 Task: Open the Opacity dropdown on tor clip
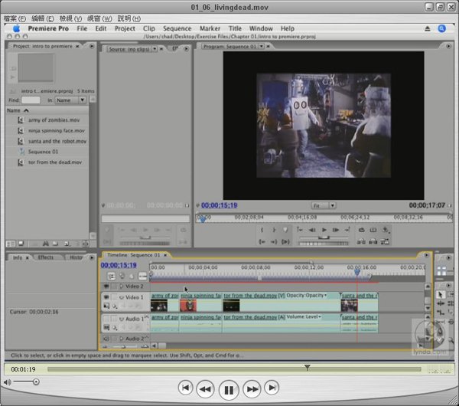pos(326,295)
